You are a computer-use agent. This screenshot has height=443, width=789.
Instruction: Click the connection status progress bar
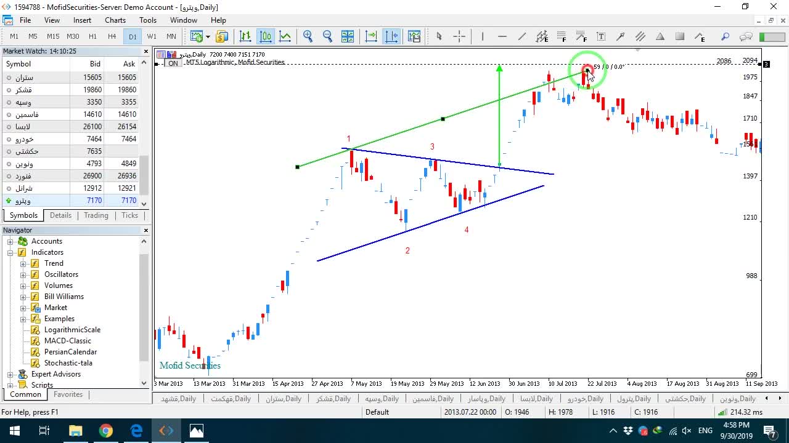point(772,37)
